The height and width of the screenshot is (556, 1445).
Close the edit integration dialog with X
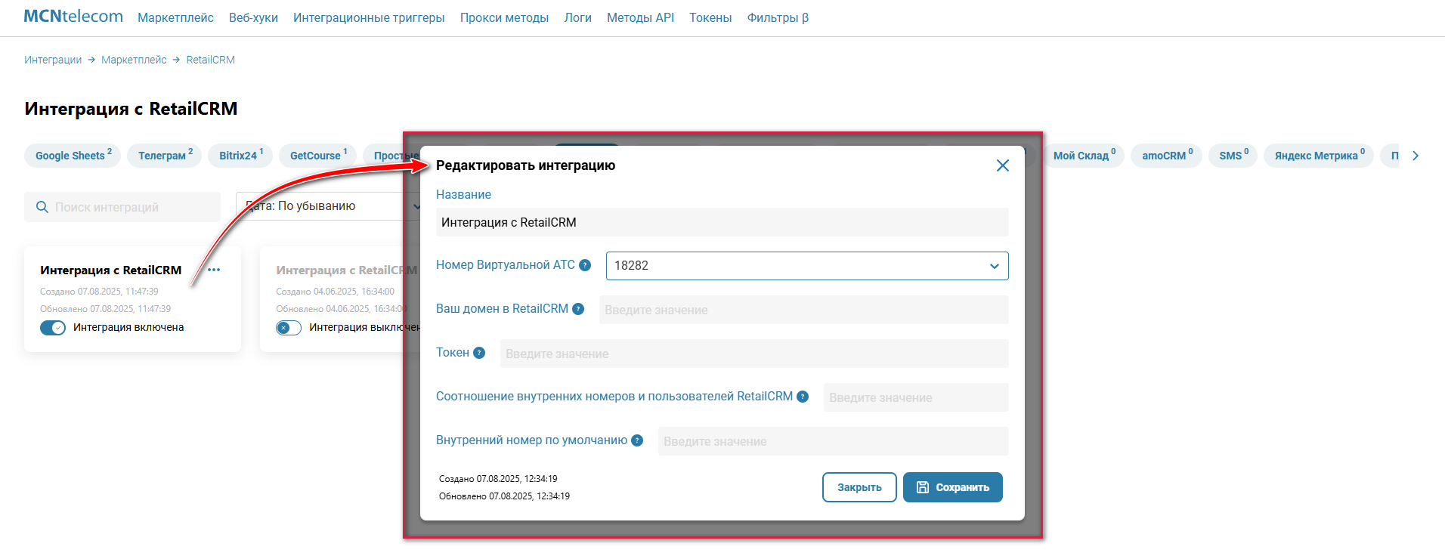coord(1002,165)
